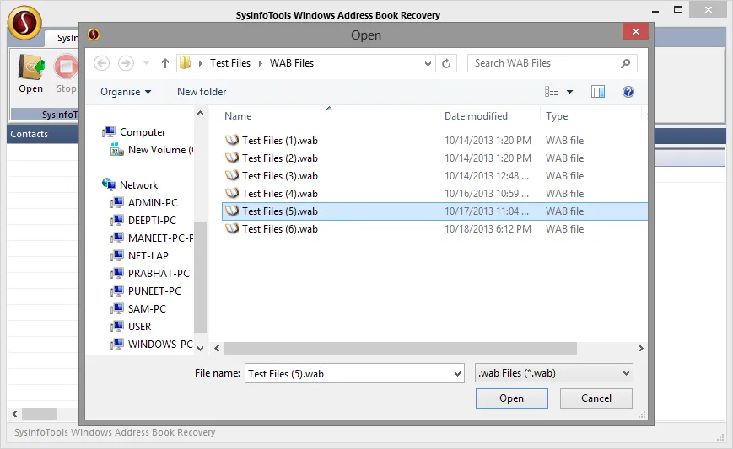
Task: Click the navigation pane vertical scrollbar
Action: tap(200, 277)
